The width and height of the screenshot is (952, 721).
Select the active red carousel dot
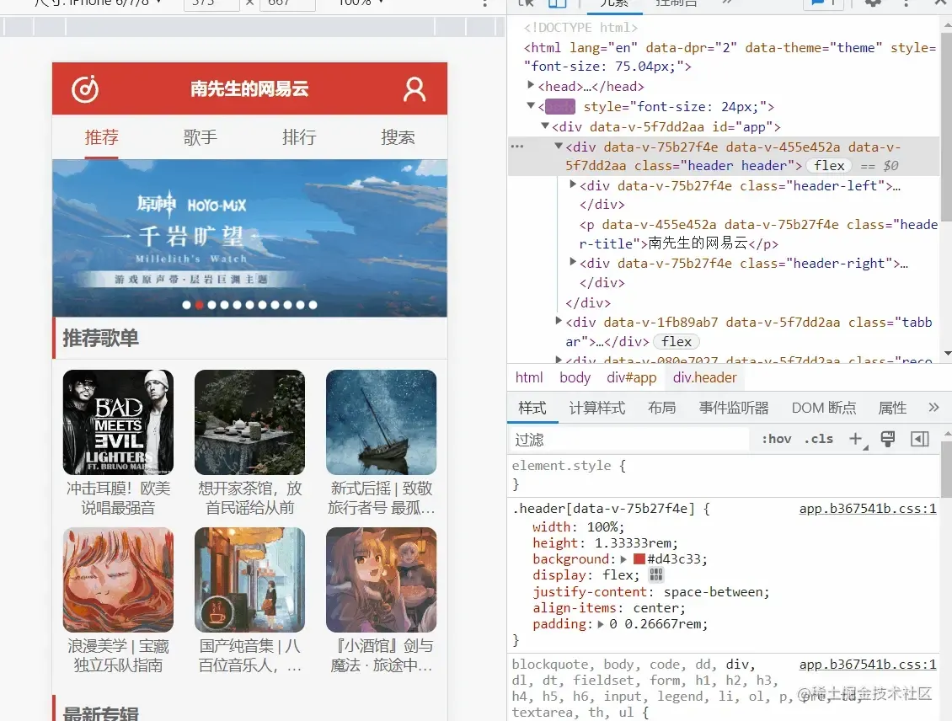(199, 305)
